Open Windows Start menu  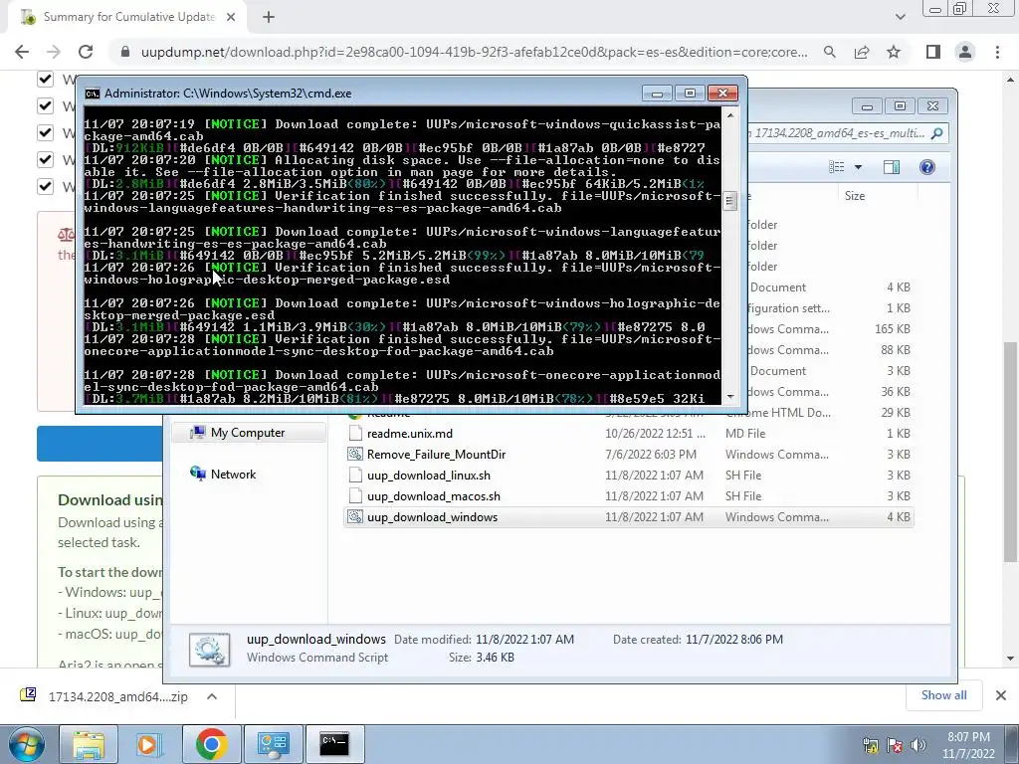point(25,744)
